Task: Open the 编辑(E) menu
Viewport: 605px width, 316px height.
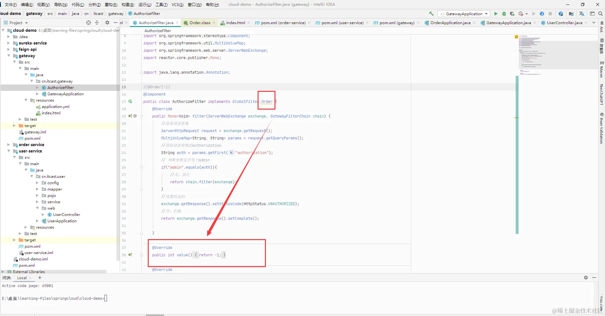Action: (x=27, y=4)
